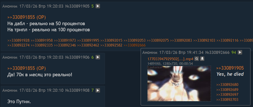Open reply link >>330891928
The width and height of the screenshot is (253, 107).
coord(18,41)
